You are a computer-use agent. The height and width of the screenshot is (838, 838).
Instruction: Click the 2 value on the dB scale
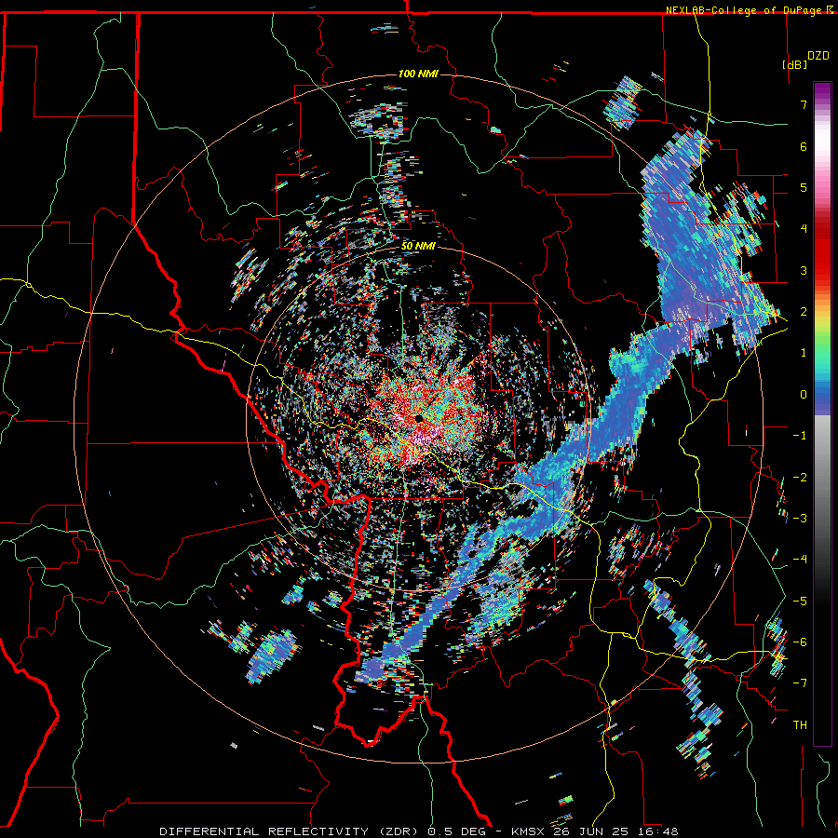pos(804,312)
